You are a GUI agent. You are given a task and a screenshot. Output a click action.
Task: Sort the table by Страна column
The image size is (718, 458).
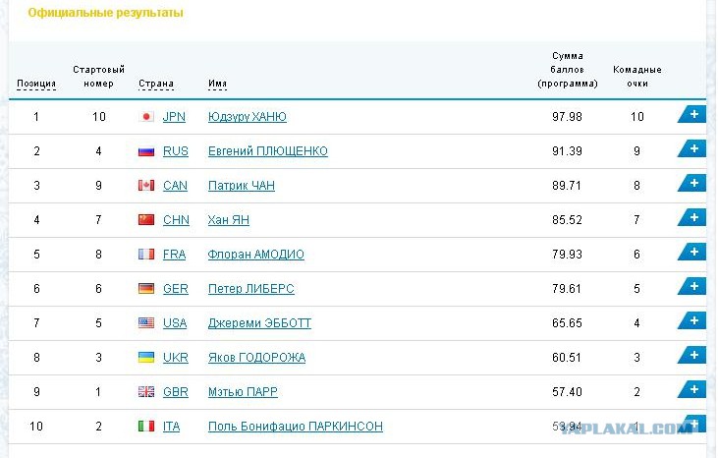click(156, 84)
